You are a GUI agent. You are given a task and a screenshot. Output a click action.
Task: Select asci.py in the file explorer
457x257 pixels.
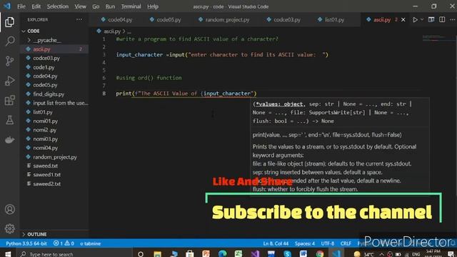pos(41,49)
